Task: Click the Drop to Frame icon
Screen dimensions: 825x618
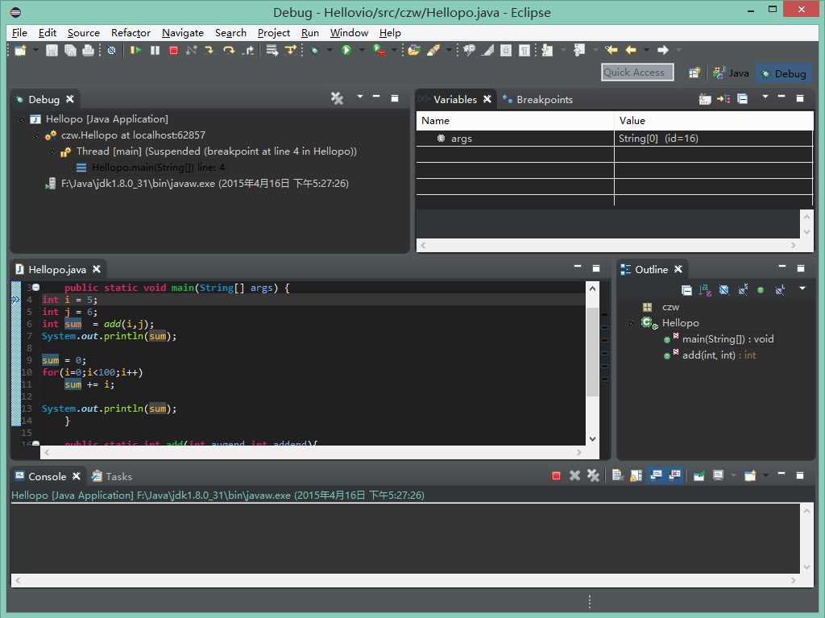Action: point(272,50)
